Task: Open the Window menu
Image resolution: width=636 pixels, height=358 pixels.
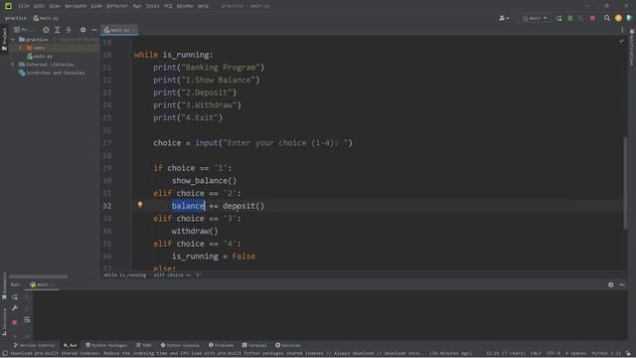Action: coord(185,6)
